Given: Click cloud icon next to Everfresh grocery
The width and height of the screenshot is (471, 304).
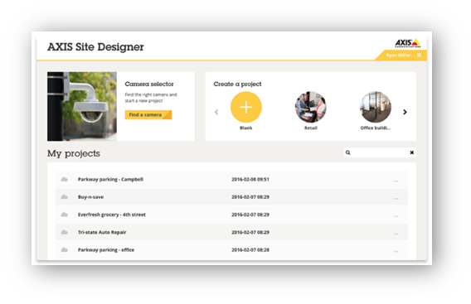Looking at the screenshot, I should [65, 215].
